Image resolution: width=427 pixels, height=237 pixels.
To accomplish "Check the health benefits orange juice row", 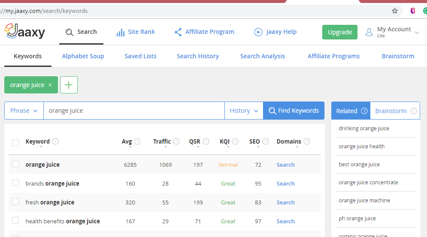I will tap(15, 220).
